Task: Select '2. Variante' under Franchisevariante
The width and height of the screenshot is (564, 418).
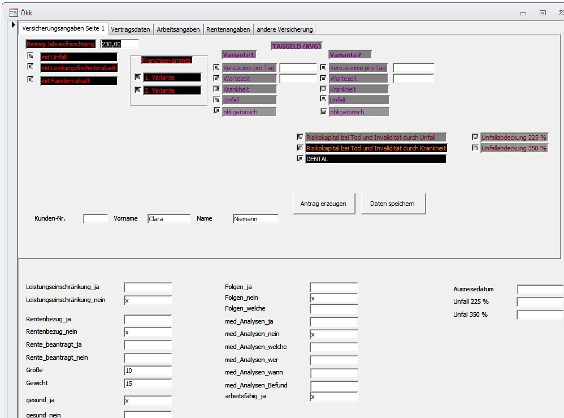Action: click(x=137, y=90)
